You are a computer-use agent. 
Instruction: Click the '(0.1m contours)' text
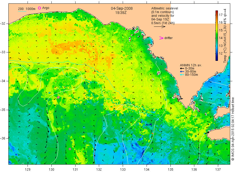coord(163,12)
